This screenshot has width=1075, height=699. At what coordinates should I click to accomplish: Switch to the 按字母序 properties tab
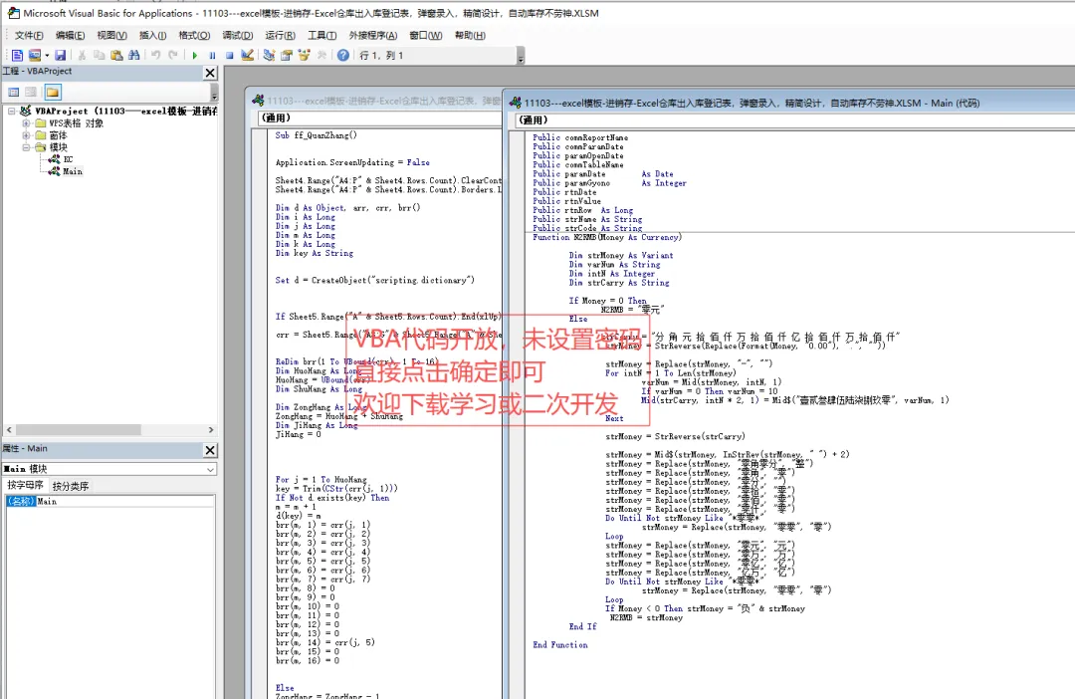point(25,486)
